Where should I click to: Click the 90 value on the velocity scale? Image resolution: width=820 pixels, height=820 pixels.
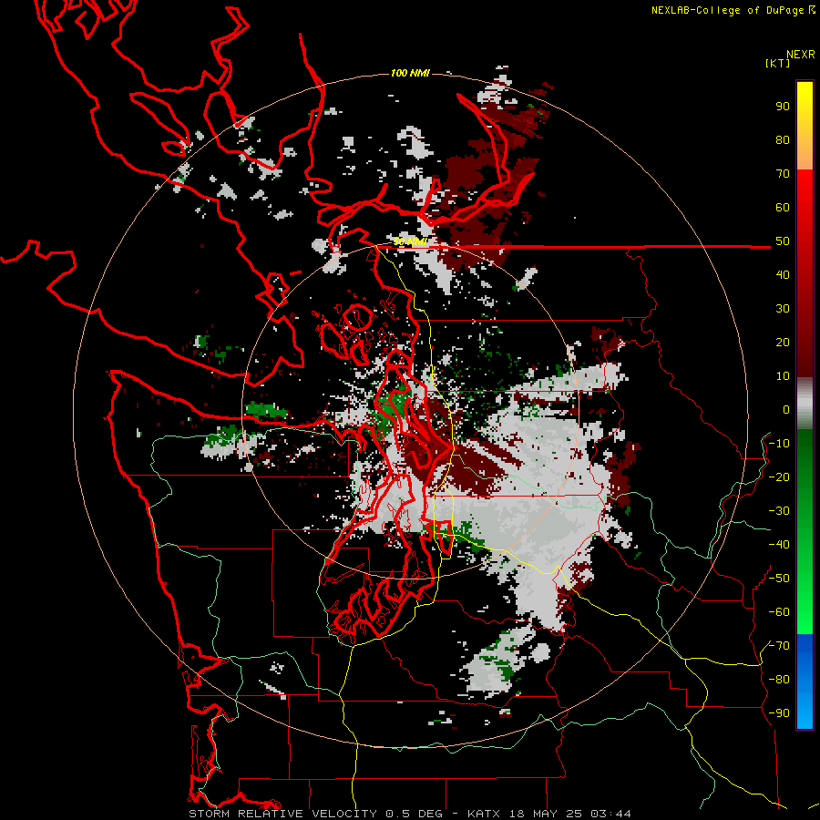(783, 107)
